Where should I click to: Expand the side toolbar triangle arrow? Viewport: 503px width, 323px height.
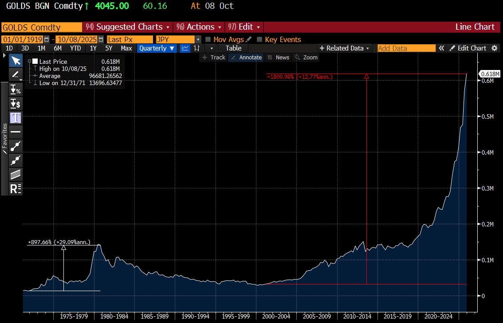tap(4, 55)
